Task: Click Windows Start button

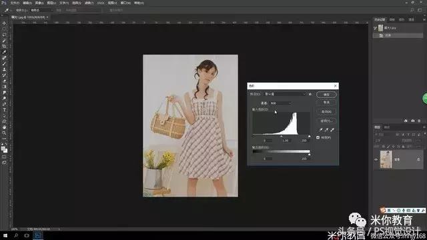Action: tap(5, 235)
